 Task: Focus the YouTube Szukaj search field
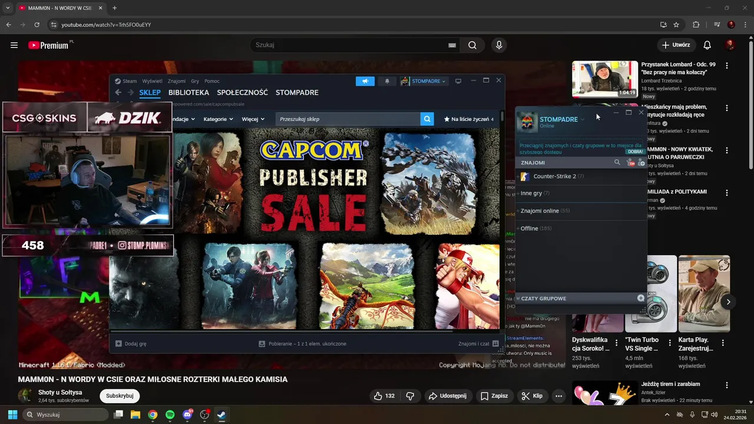pos(350,45)
